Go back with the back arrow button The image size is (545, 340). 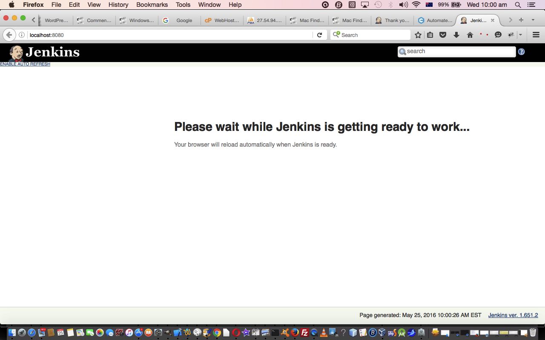[9, 35]
